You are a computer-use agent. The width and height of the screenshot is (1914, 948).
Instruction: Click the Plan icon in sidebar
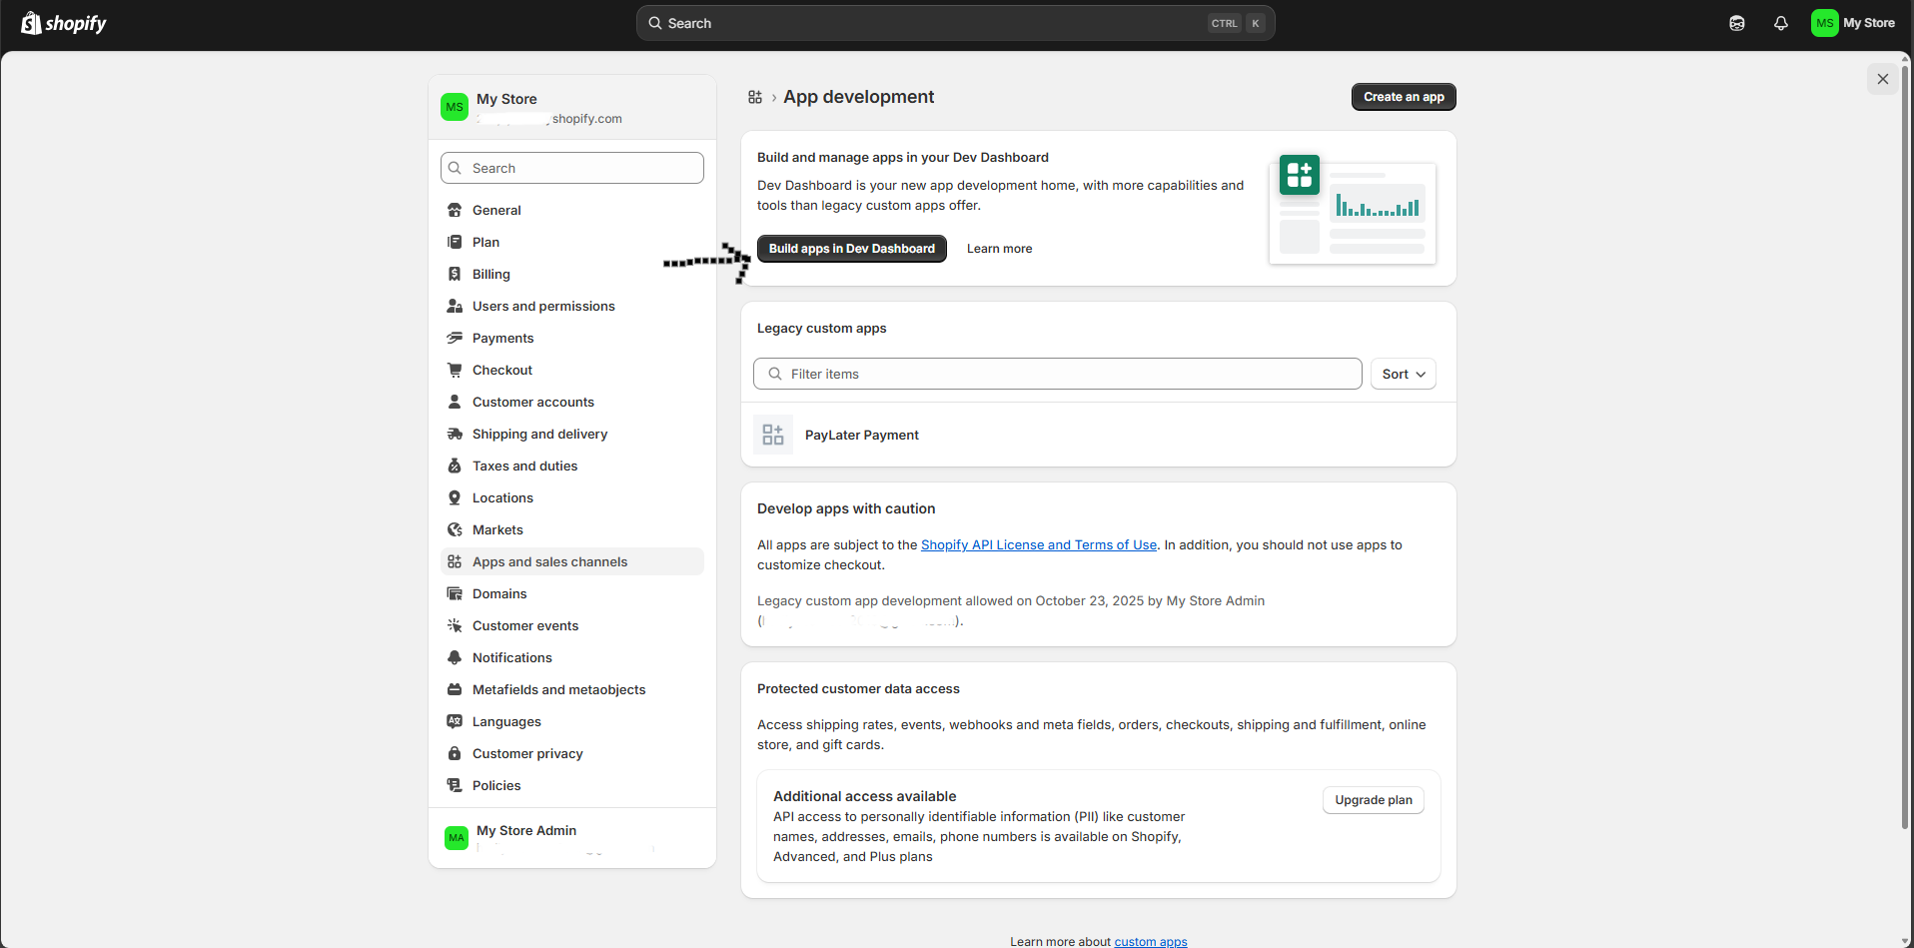tap(455, 242)
